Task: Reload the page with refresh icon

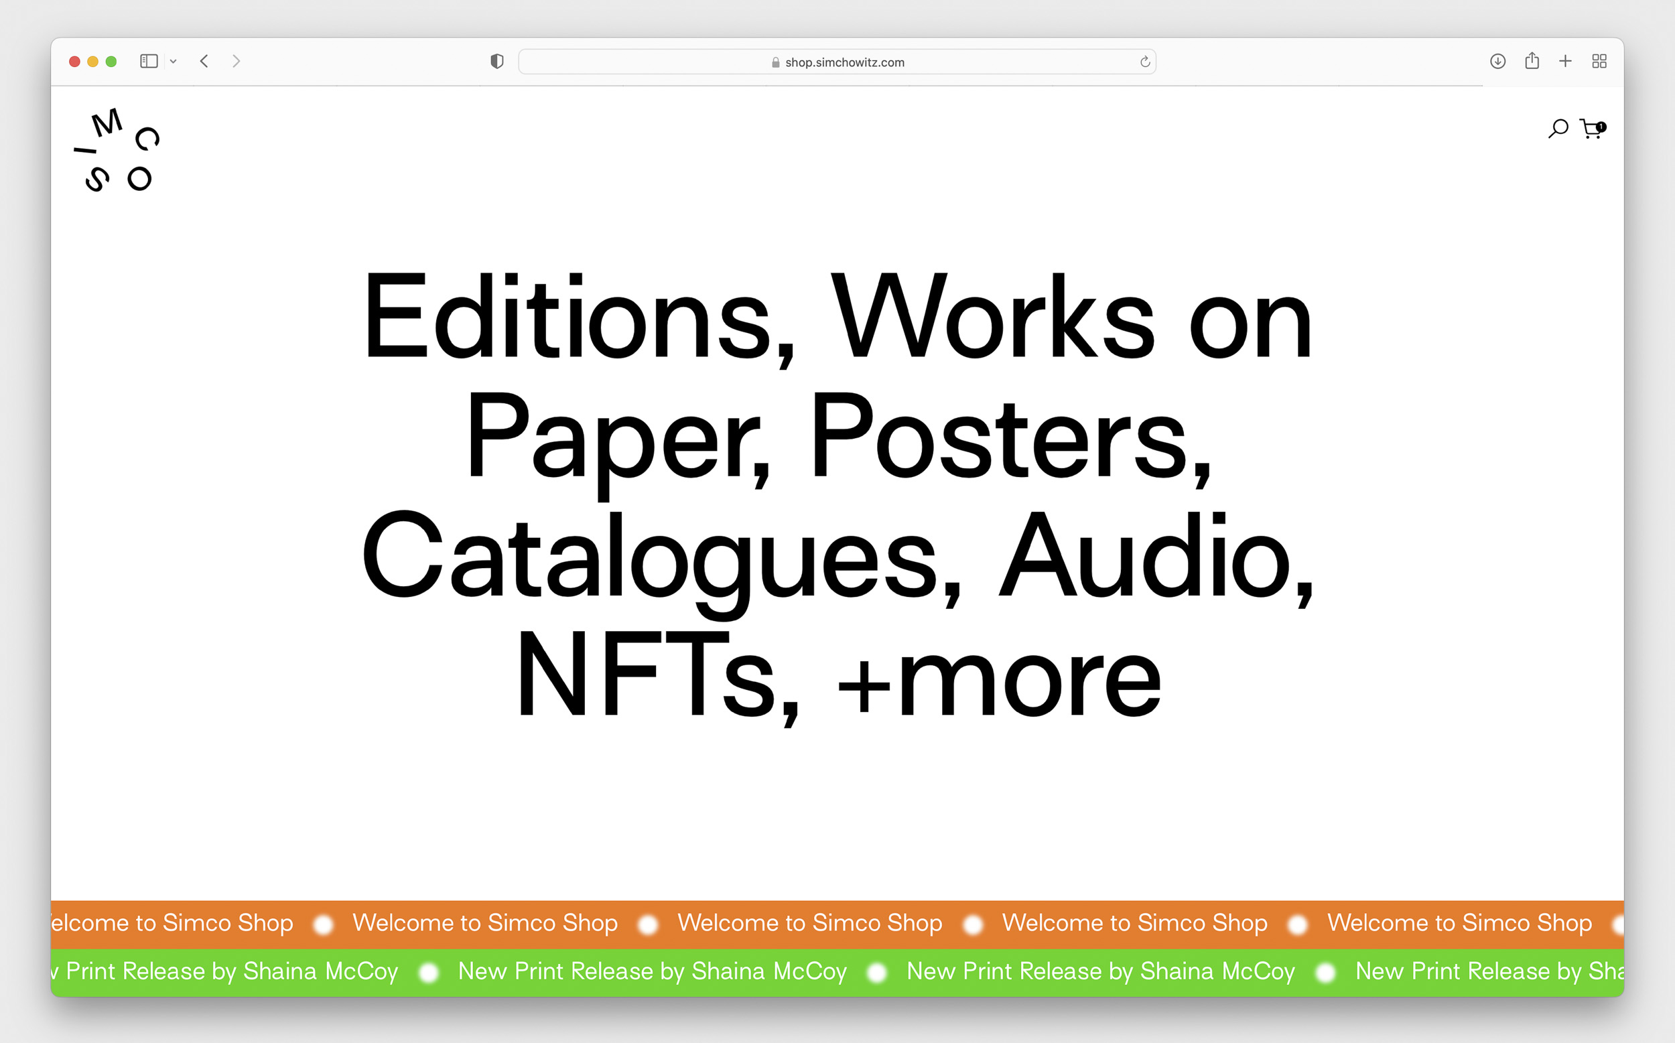Action: tap(1145, 62)
